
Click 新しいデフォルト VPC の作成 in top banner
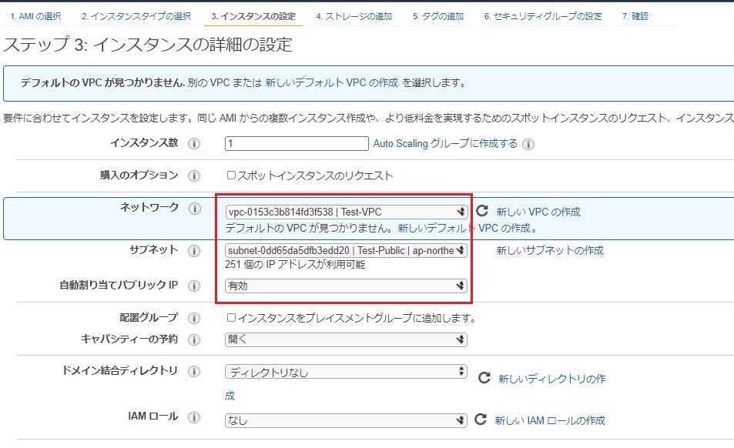click(x=331, y=83)
